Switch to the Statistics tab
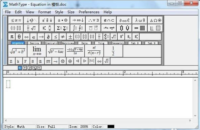This screenshot has height=130, width=200. coord(51,43)
